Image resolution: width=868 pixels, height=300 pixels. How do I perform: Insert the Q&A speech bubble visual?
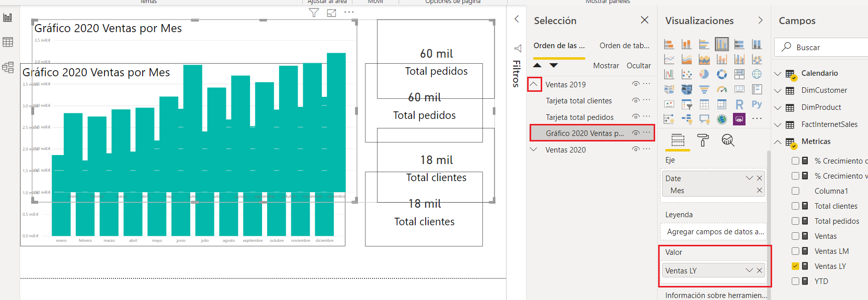pos(704,119)
